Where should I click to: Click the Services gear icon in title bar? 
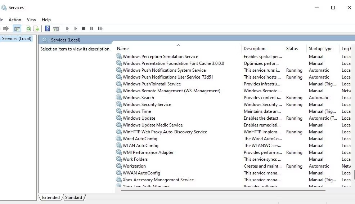pyautogui.click(x=4, y=8)
